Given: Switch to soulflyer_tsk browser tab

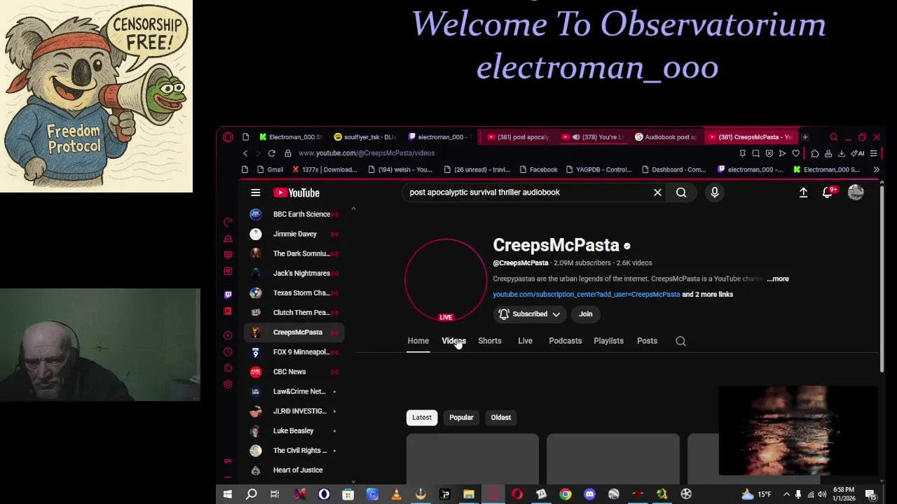Looking at the screenshot, I should click(365, 137).
